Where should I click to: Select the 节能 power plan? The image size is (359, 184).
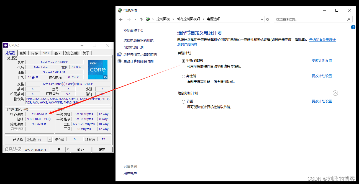[183, 102]
